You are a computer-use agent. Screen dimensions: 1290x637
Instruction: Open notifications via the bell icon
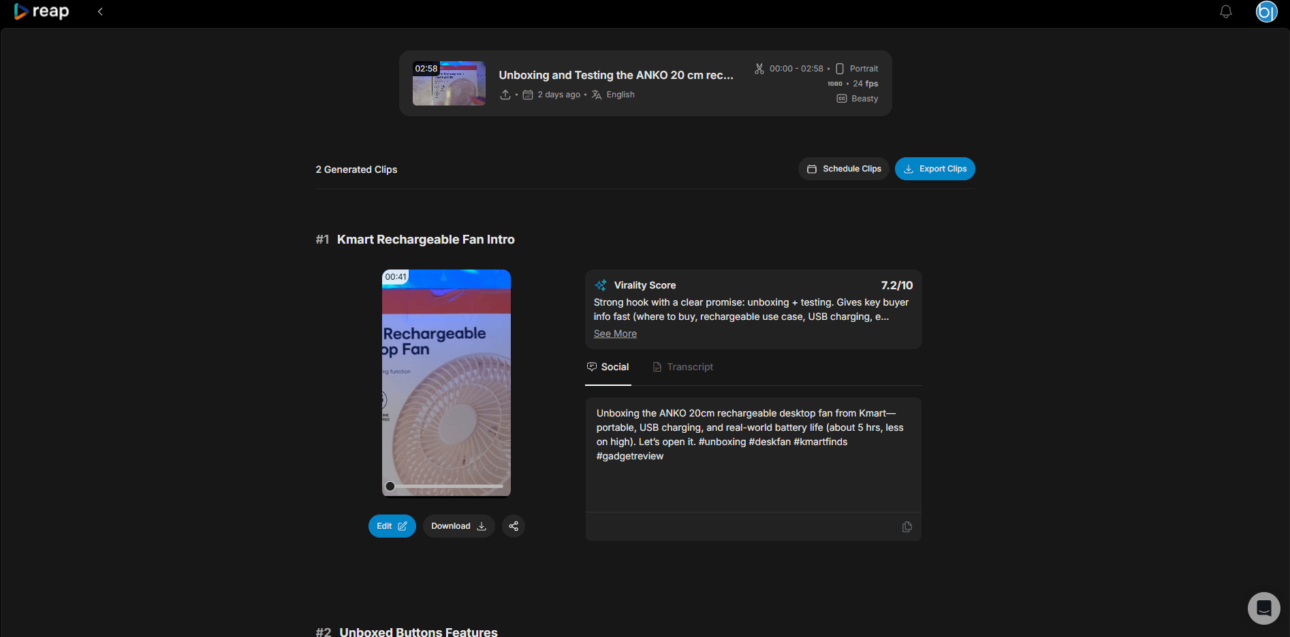tap(1225, 11)
